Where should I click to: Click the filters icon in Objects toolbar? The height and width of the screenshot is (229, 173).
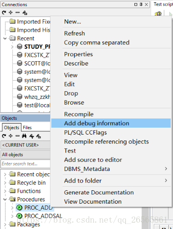click(32, 136)
